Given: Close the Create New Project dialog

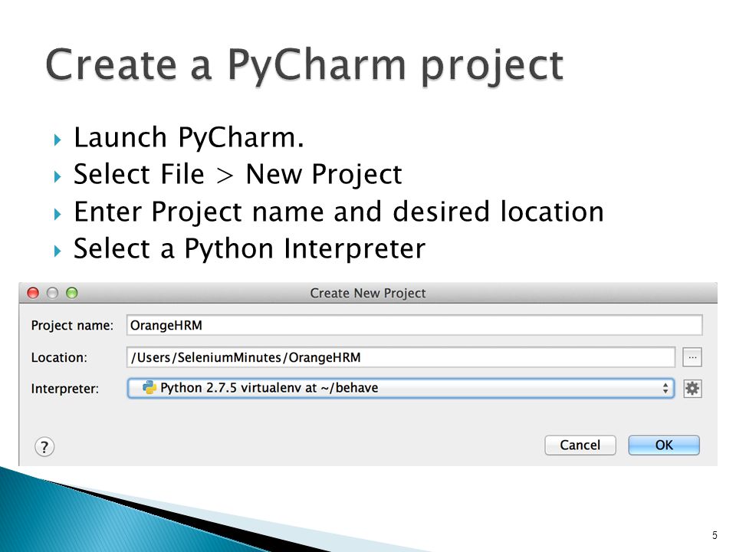Looking at the screenshot, I should coord(33,293).
